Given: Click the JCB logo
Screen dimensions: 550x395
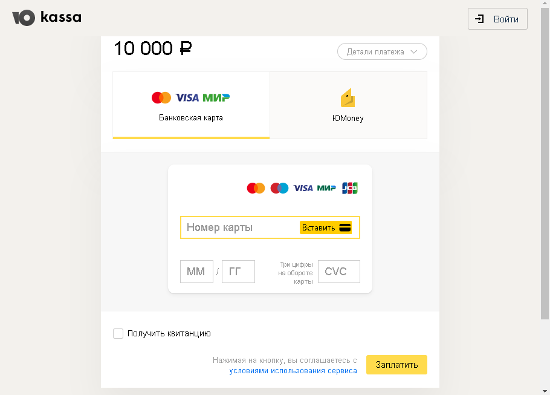Looking at the screenshot, I should coord(350,188).
